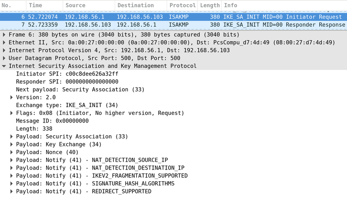
Task: Sort packets by the Time column
Action: [44, 5]
